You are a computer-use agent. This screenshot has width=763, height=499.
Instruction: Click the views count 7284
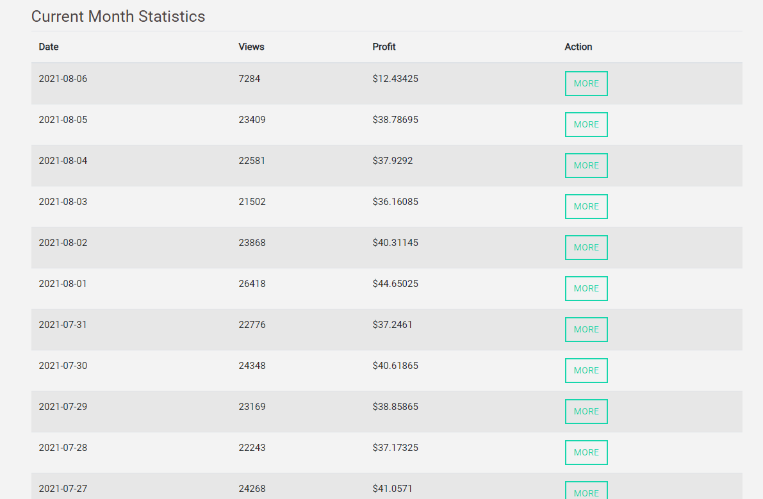[x=249, y=79]
